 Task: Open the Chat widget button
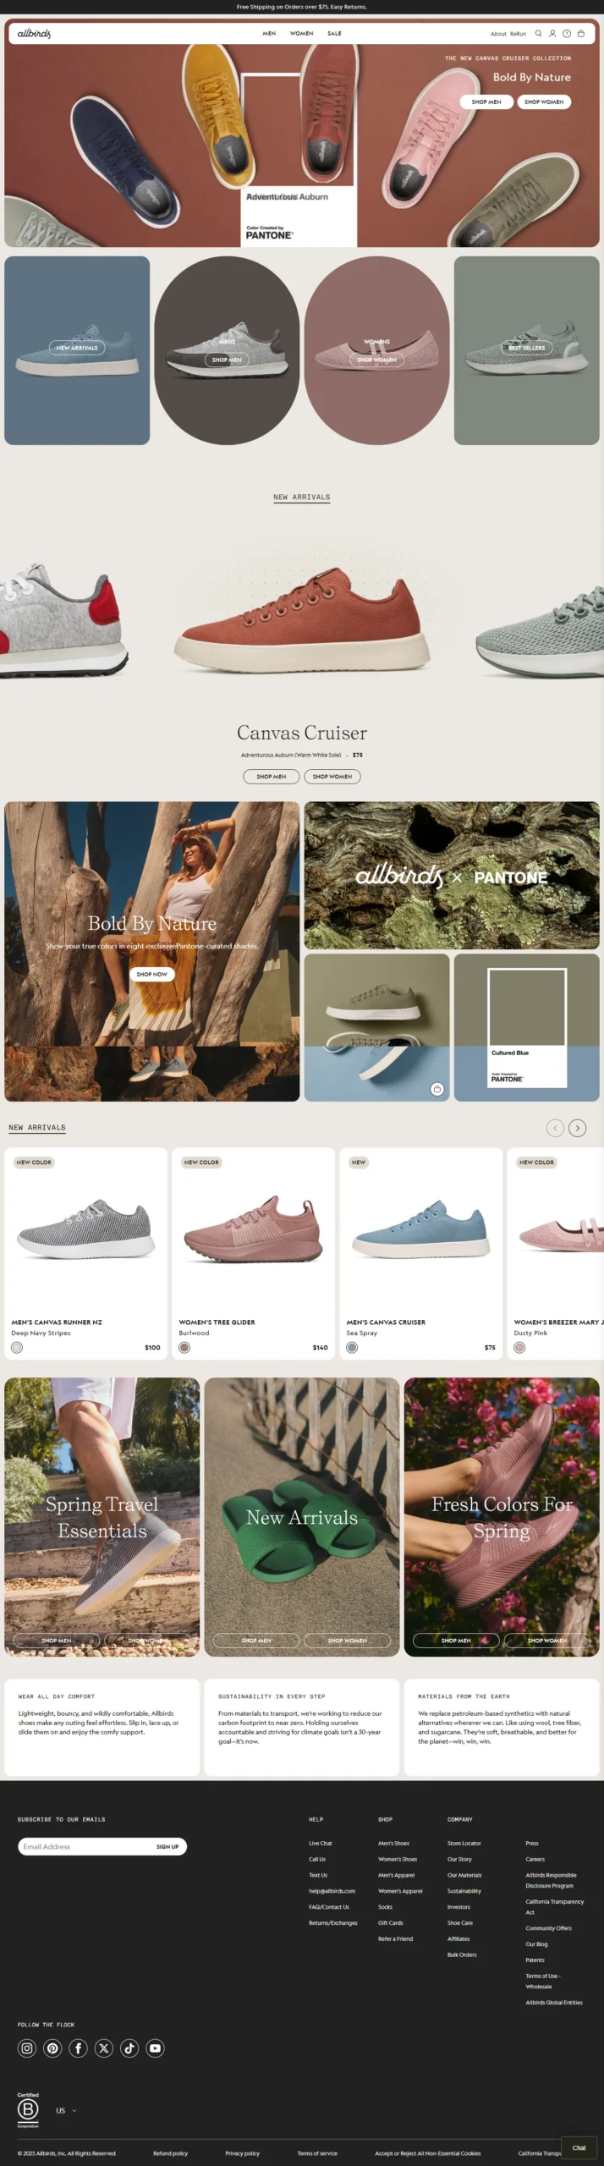(579, 2147)
